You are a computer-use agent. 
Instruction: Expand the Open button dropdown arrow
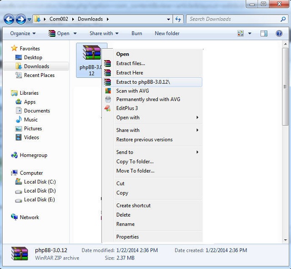(x=75, y=33)
